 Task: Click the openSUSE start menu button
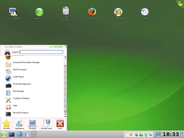[4, 134]
